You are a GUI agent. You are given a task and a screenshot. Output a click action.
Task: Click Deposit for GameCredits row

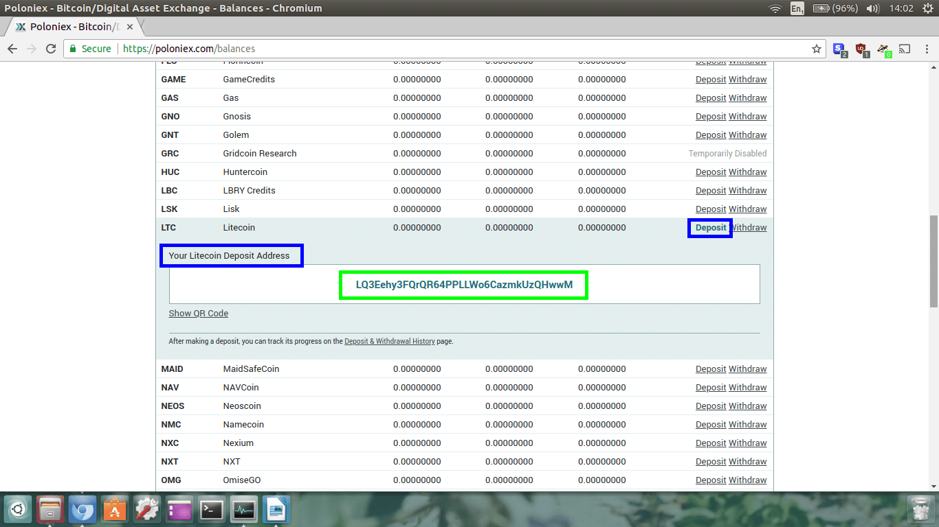point(711,80)
